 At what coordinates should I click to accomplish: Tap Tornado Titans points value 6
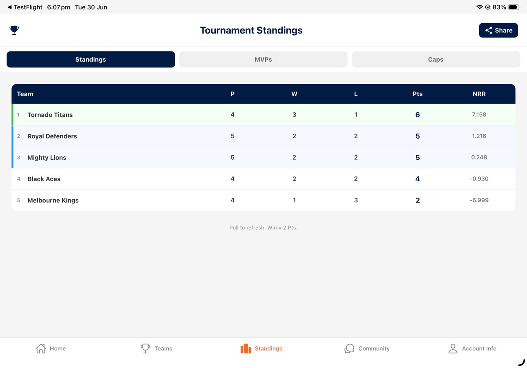pyautogui.click(x=418, y=115)
